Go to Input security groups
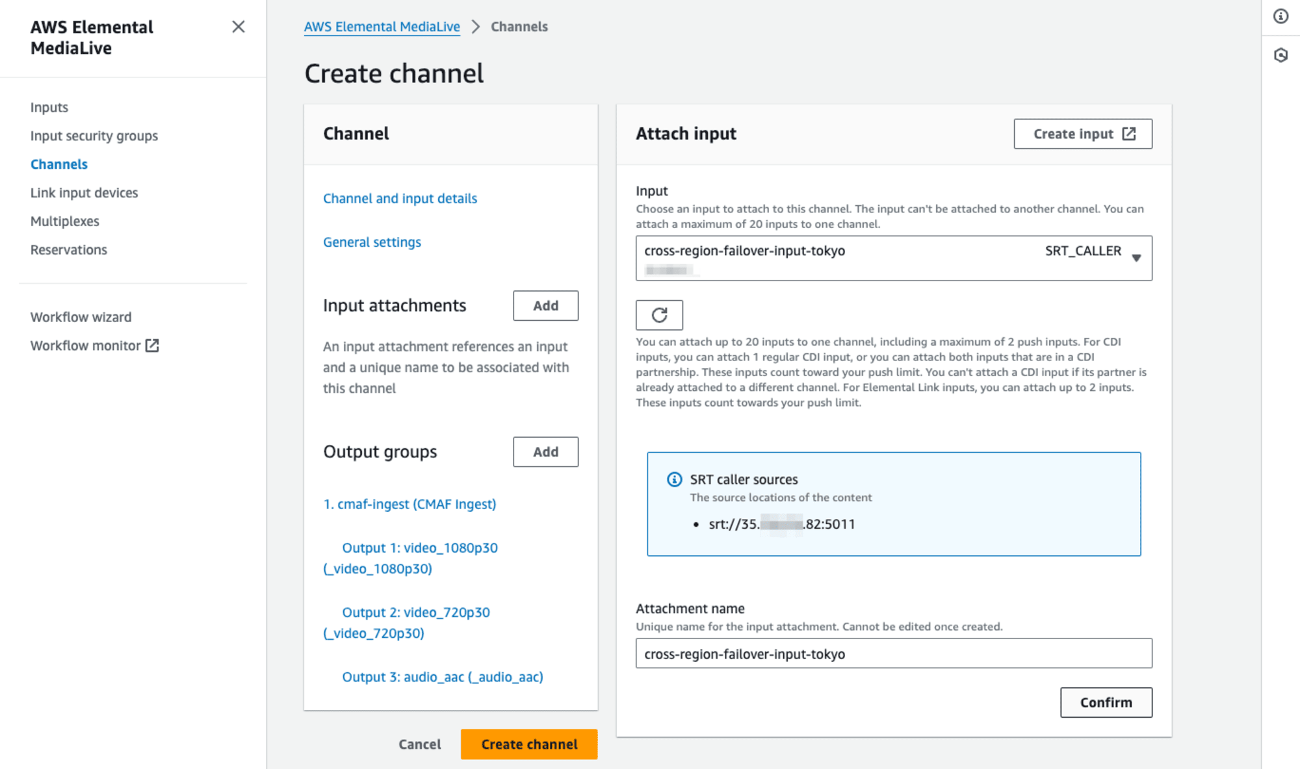Viewport: 1300px width, 769px height. coord(94,136)
